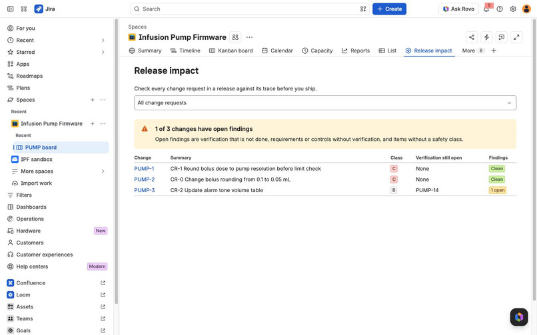Click the Search input field

click(x=250, y=9)
